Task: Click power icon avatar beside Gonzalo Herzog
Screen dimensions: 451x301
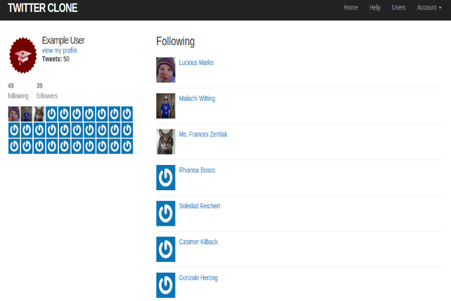Action: pos(166,285)
